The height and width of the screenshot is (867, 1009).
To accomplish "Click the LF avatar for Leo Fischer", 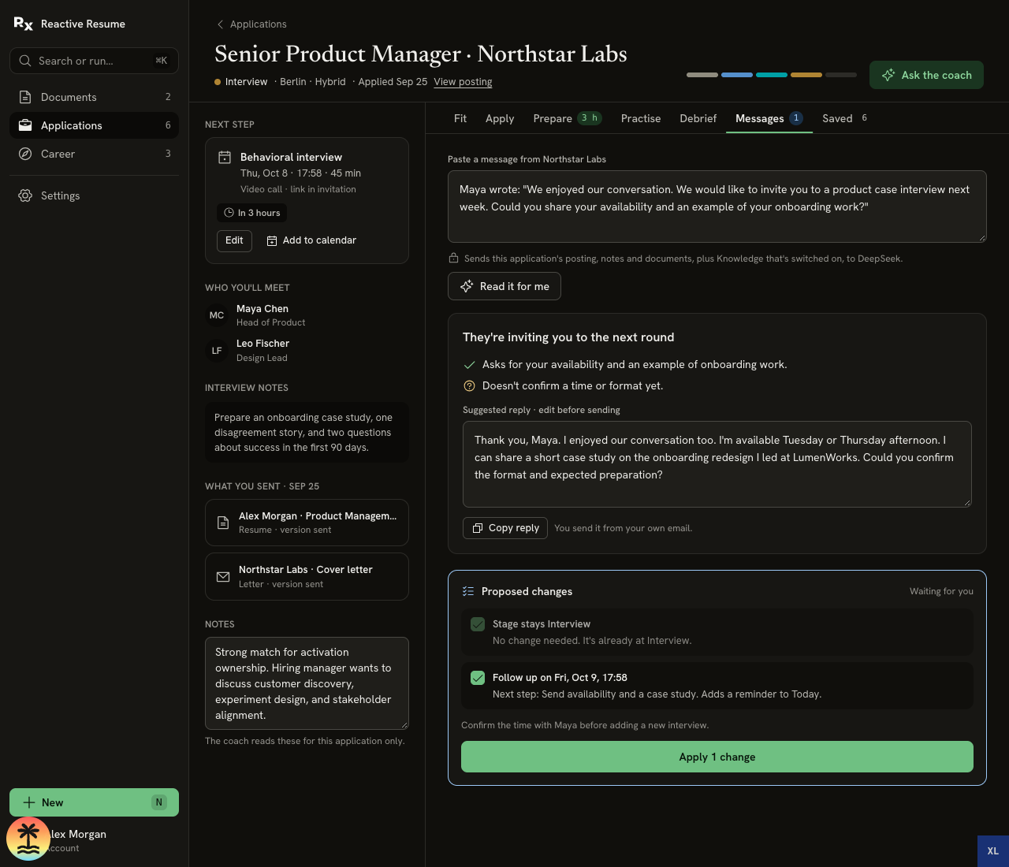I will [217, 351].
